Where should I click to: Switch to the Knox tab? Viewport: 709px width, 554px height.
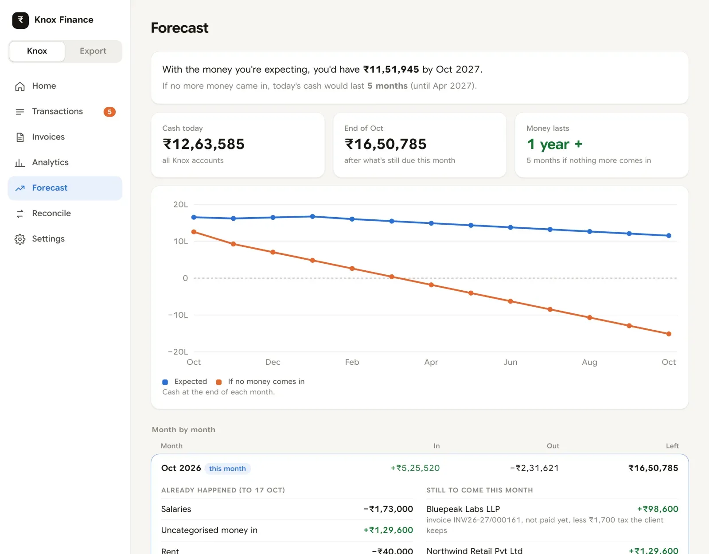tap(37, 51)
